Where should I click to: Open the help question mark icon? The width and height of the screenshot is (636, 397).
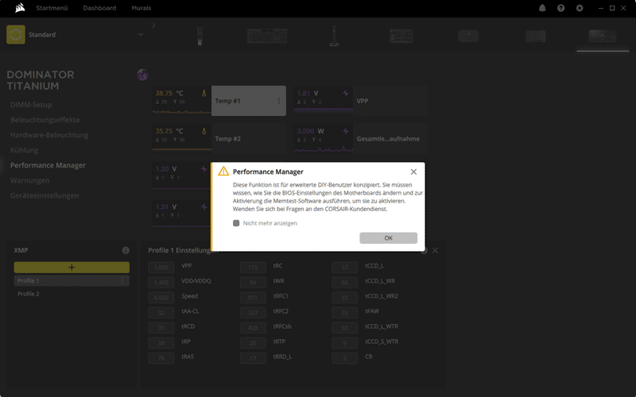561,8
